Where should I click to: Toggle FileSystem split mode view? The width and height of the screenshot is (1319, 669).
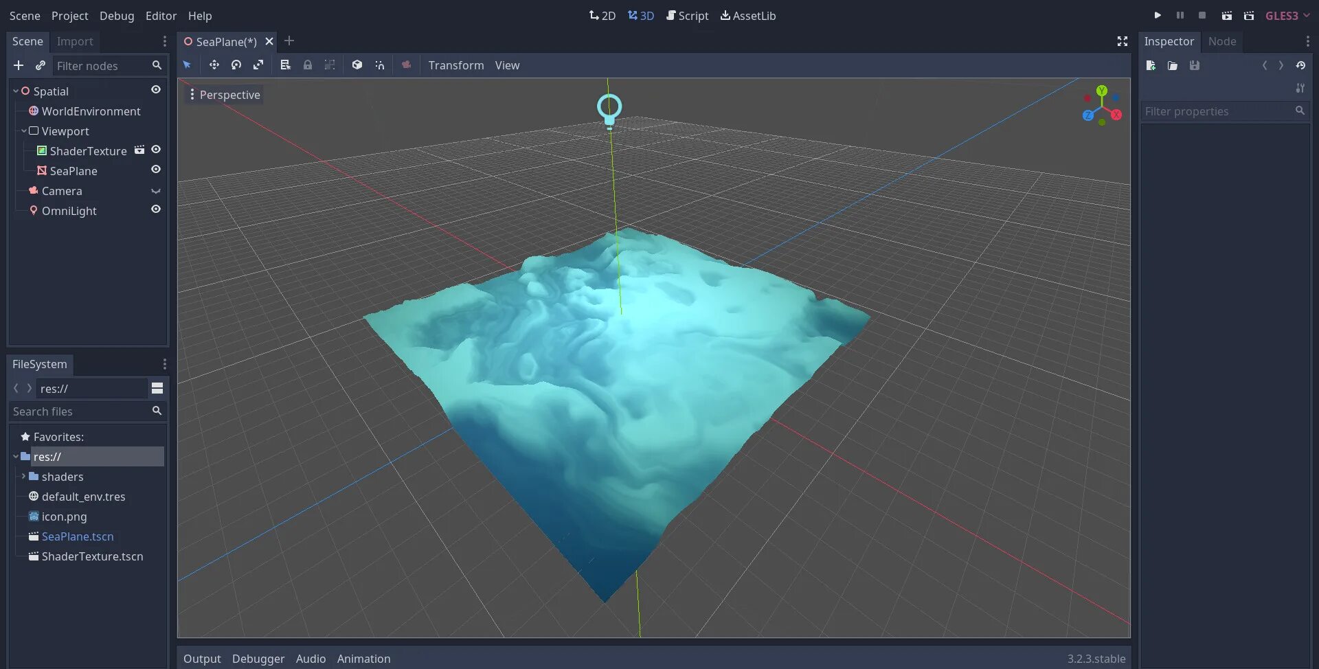(157, 388)
